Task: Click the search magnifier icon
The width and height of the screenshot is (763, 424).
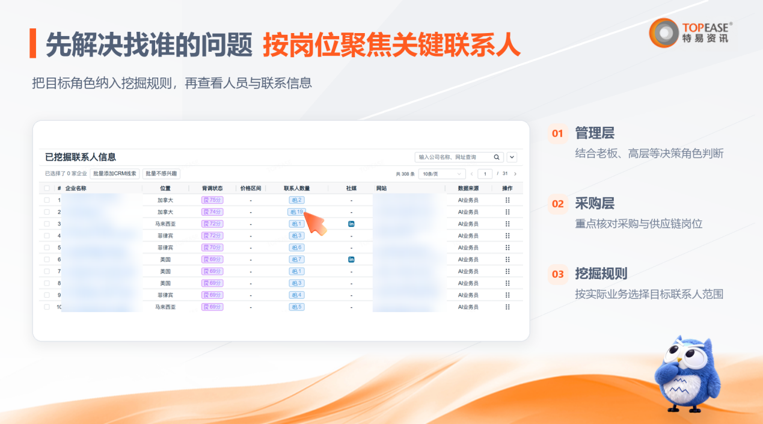Action: tap(497, 157)
